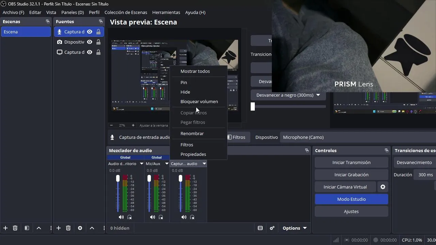Adjust Mic/Aux volume fader handle
Image resolution: width=436 pixels, height=245 pixels.
pyautogui.click(x=149, y=178)
